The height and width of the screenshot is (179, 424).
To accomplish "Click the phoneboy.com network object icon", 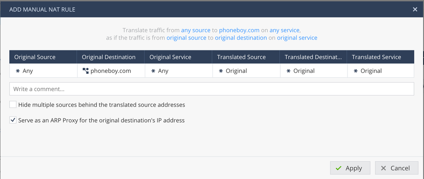I will (x=85, y=71).
